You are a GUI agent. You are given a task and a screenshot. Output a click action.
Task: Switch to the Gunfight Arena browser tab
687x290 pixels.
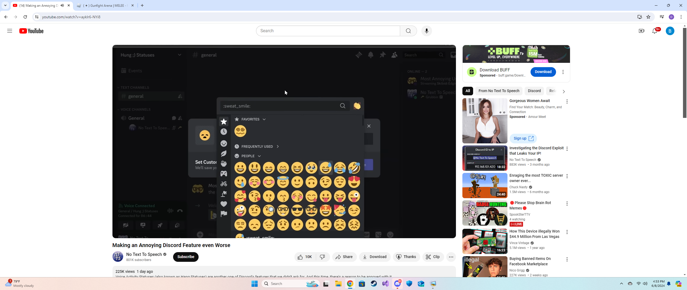tap(105, 5)
